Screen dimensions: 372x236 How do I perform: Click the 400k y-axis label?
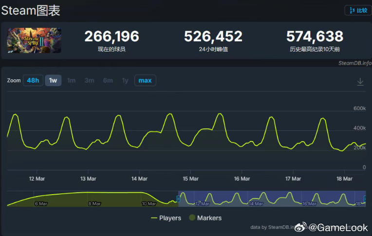[x=360, y=128]
